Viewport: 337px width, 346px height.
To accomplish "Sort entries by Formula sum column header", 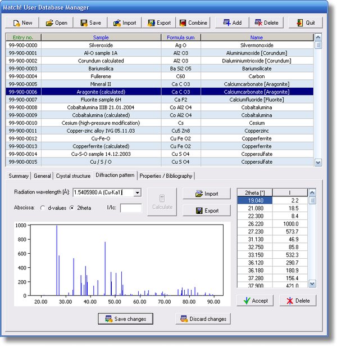I will (x=180, y=37).
